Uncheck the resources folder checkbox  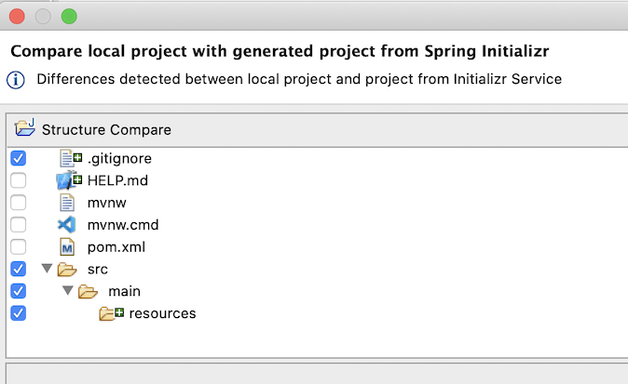coord(19,313)
